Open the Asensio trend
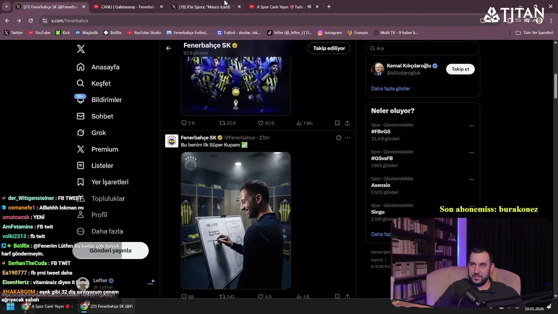 coord(381,185)
